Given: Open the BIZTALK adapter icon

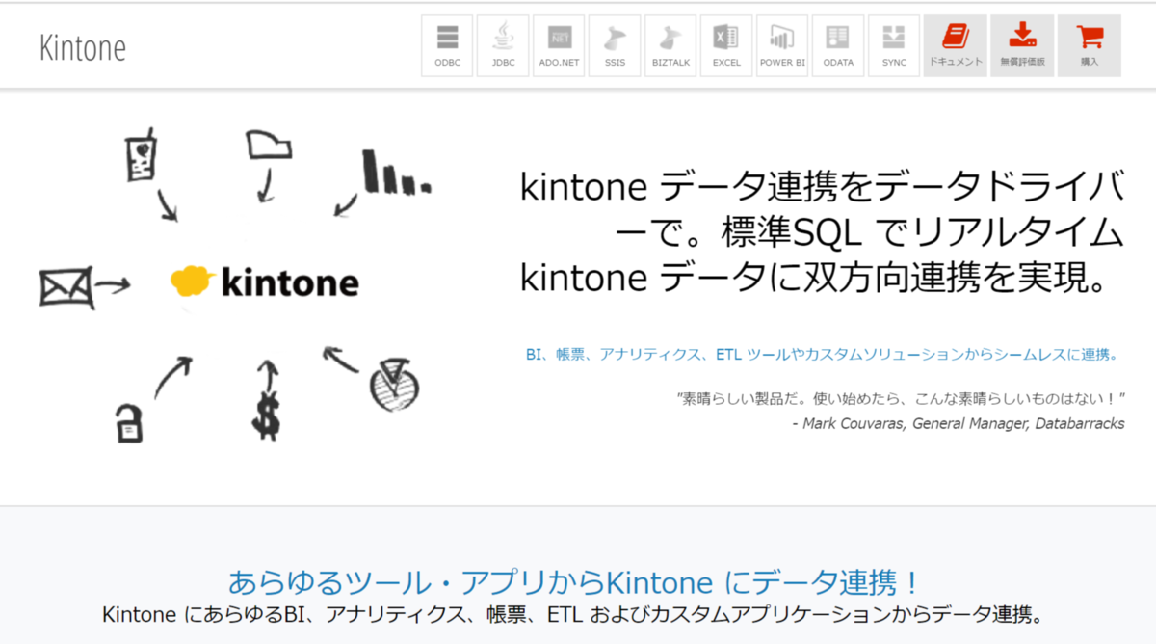Looking at the screenshot, I should tap(670, 44).
